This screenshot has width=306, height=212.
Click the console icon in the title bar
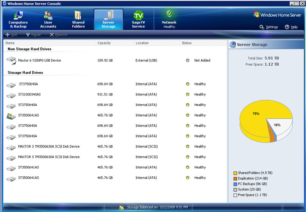[x=4, y=3]
